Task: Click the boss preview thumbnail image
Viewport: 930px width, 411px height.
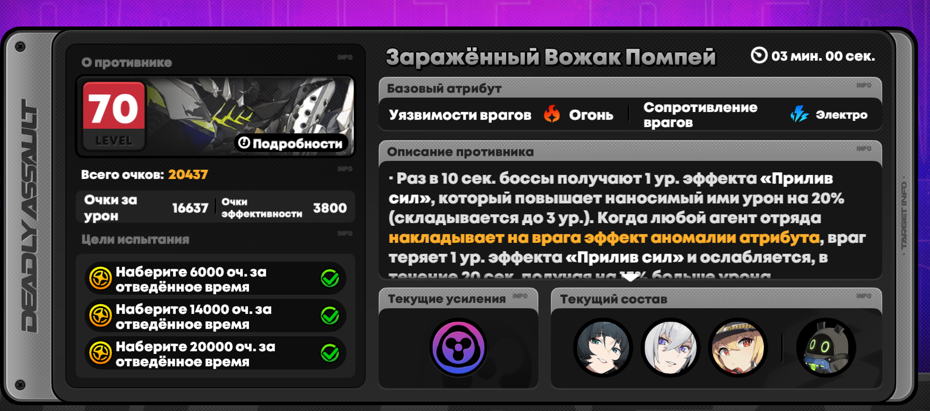Action: [x=216, y=116]
